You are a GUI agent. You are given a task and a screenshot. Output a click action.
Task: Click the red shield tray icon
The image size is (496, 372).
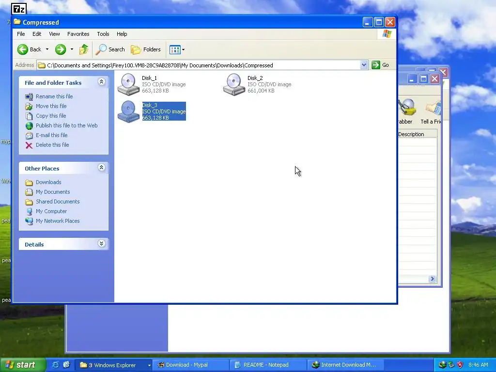[460, 365]
